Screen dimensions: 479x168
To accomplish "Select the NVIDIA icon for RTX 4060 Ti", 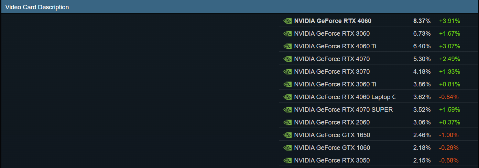I will coord(287,46).
